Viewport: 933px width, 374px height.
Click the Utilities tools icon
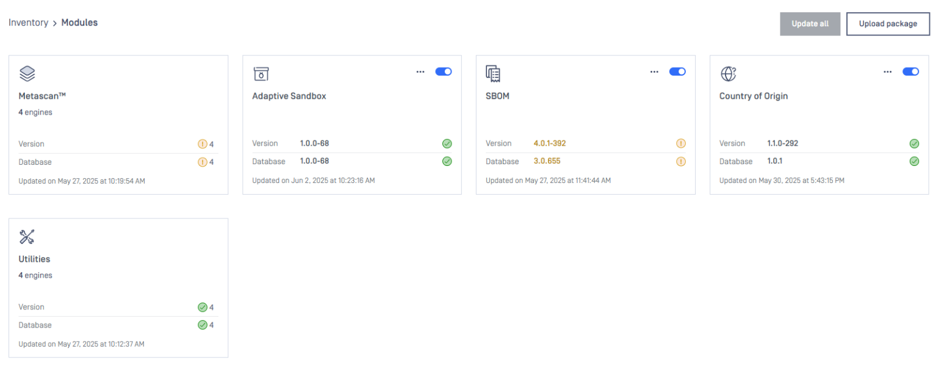tap(27, 237)
